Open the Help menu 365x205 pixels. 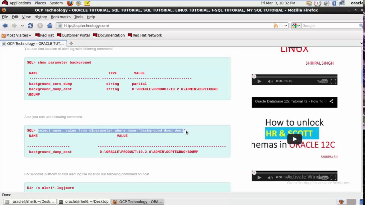(x=91, y=17)
